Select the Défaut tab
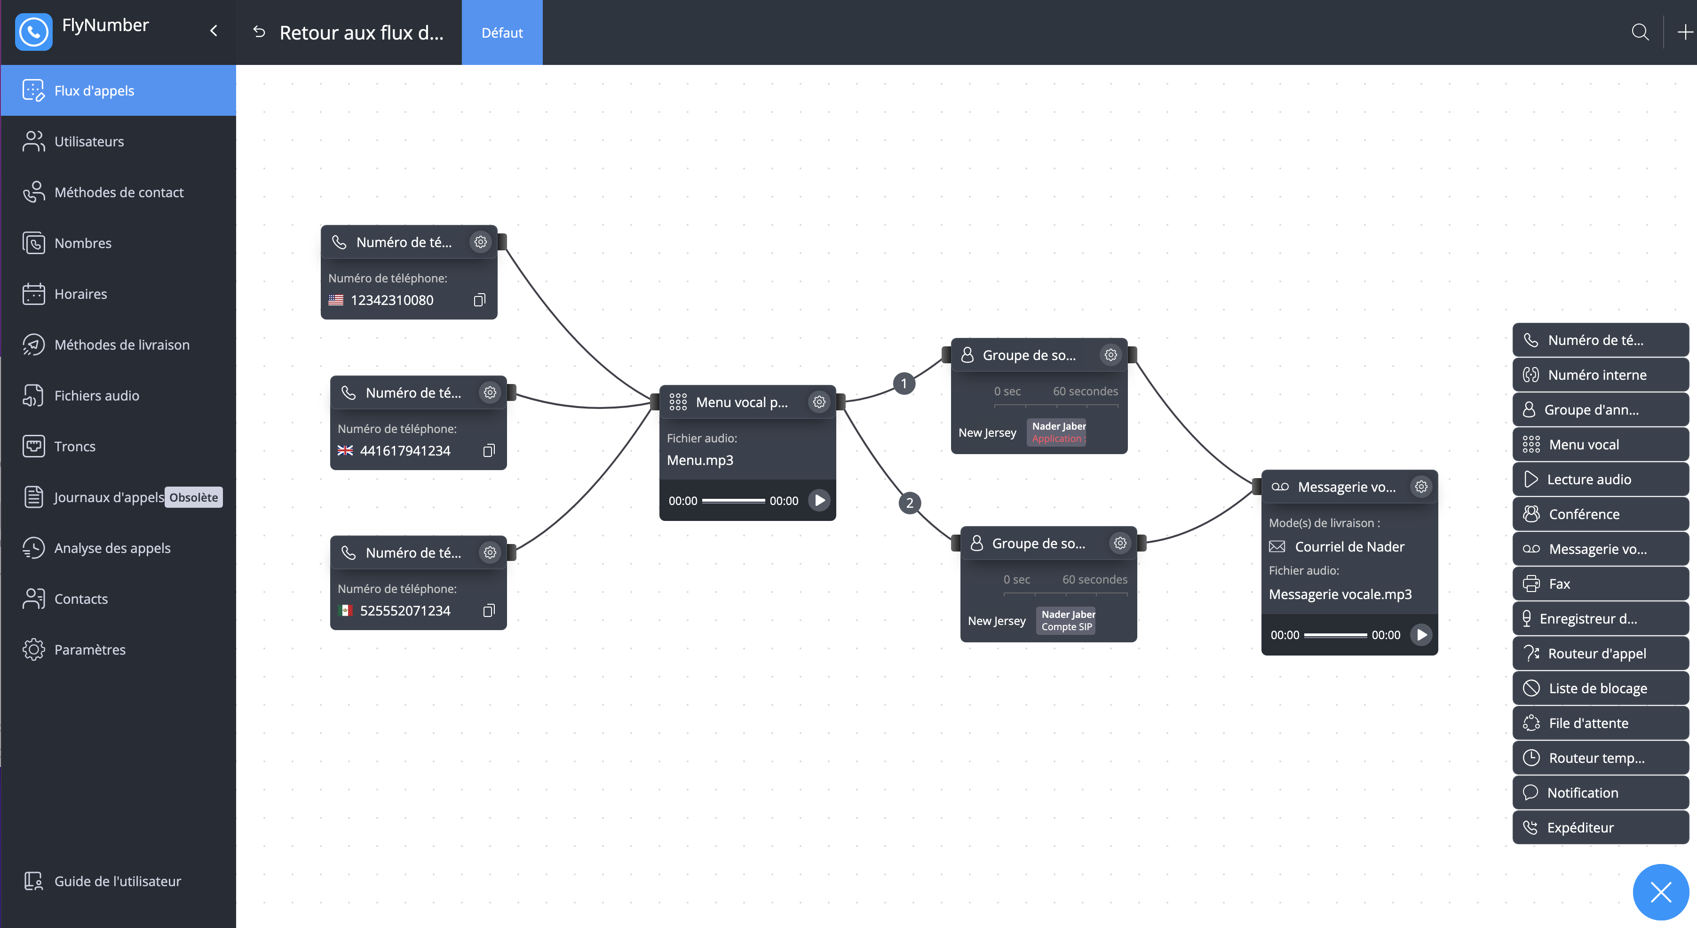This screenshot has height=928, width=1697. 502,32
